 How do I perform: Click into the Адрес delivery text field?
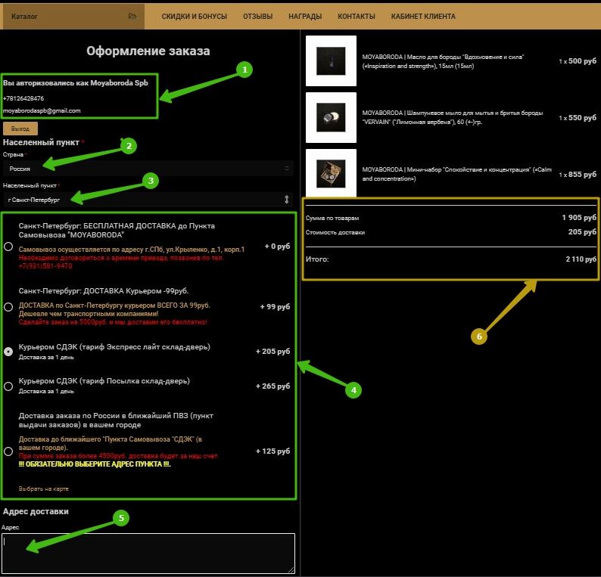point(148,554)
